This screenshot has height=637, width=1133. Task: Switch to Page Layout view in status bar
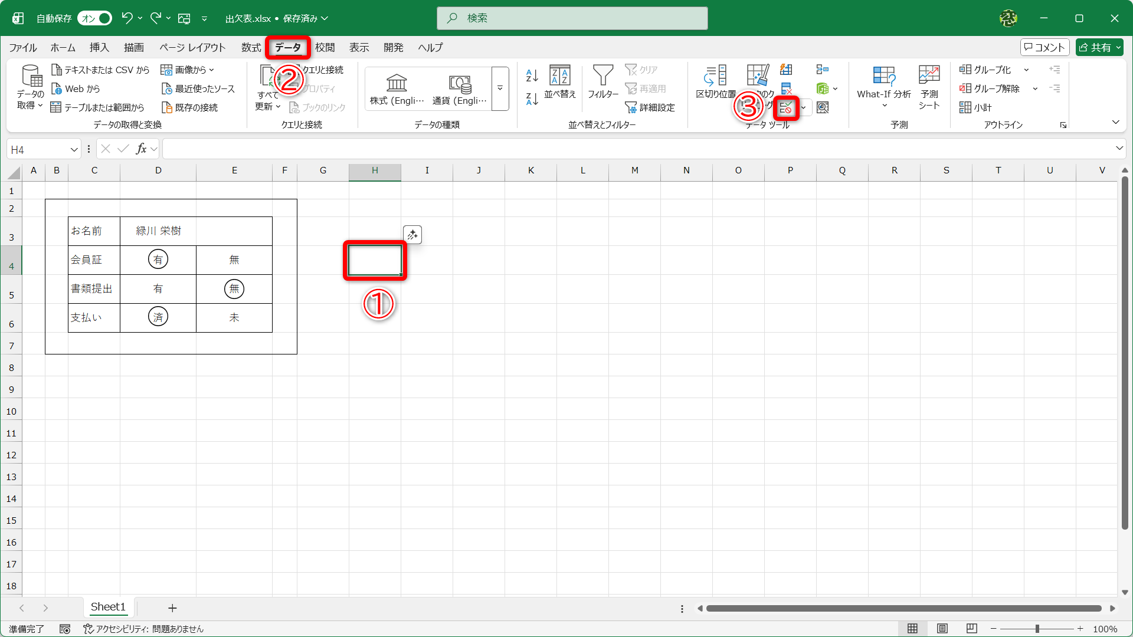click(942, 629)
